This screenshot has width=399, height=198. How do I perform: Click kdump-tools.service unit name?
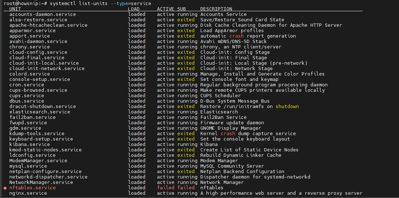37,133
